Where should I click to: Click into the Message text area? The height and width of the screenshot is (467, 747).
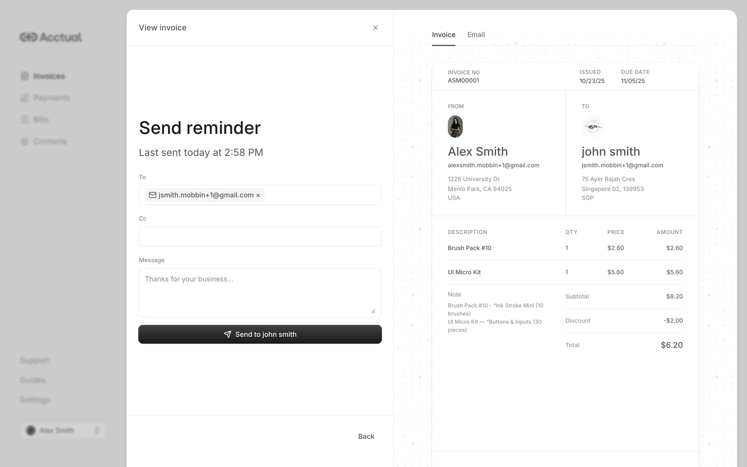tap(260, 292)
